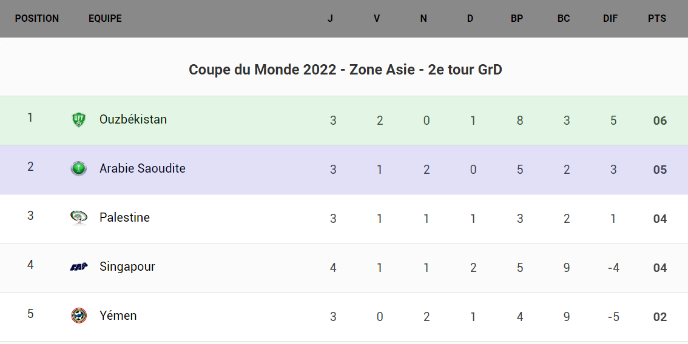The width and height of the screenshot is (688, 344).
Task: Click the Ouzbékistan team crest icon
Action: (x=78, y=120)
